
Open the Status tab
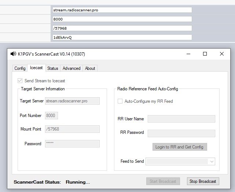52,68
